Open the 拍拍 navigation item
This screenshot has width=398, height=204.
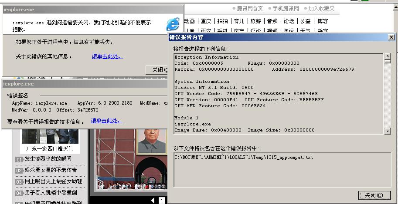pyautogui.click(x=223, y=21)
